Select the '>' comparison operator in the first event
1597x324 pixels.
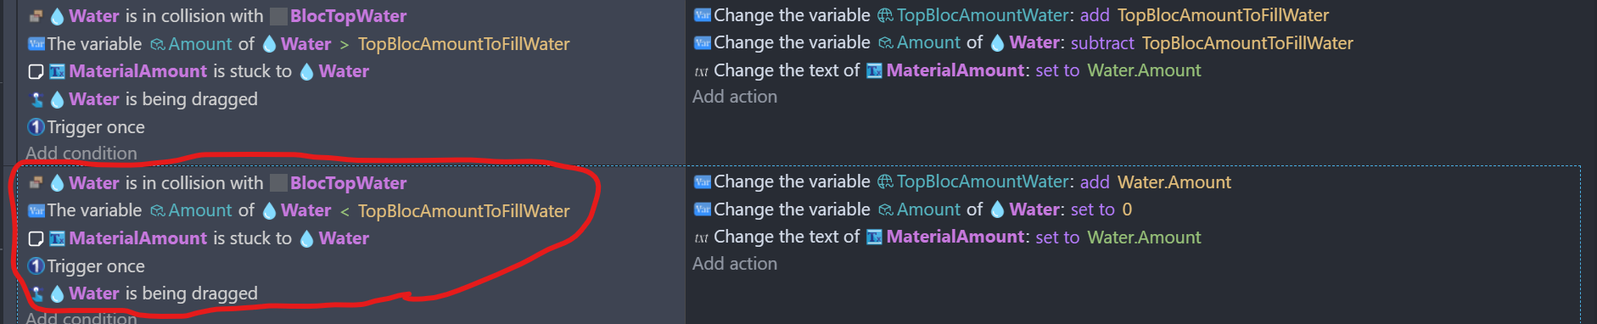345,44
